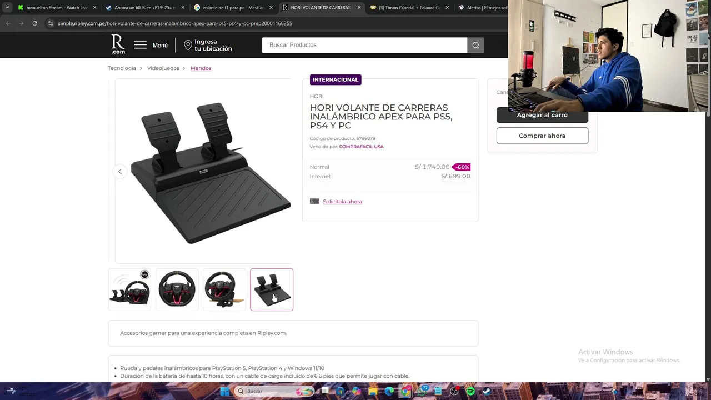This screenshot has width=711, height=400.
Task: Click the INTERNACIONAL badge
Action: (x=336, y=80)
